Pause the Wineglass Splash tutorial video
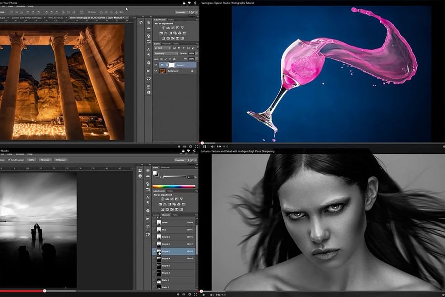Image resolution: width=445 pixels, height=297 pixels. (x=204, y=147)
